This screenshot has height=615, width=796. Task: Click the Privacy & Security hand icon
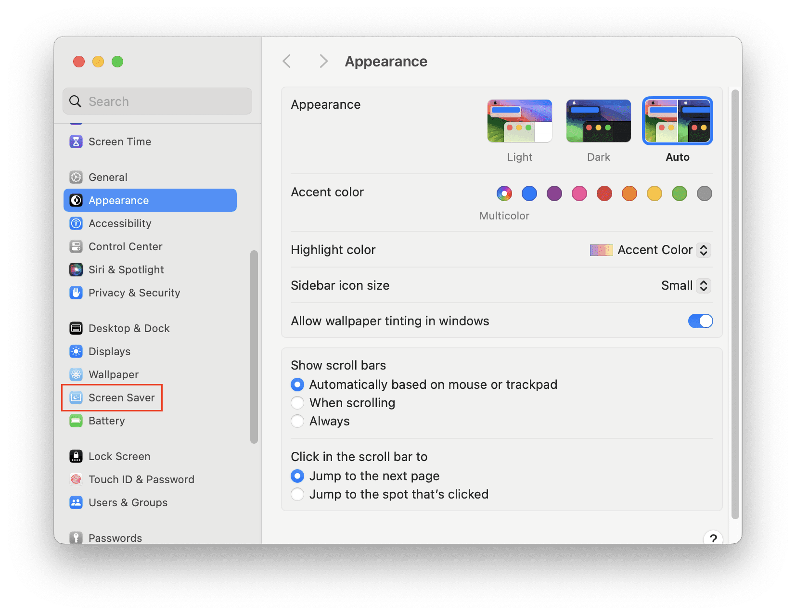(76, 293)
